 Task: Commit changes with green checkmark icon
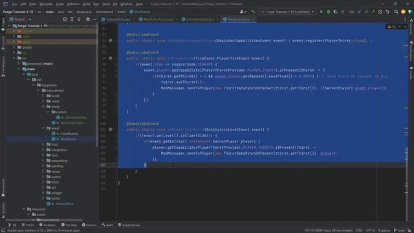[366, 12]
